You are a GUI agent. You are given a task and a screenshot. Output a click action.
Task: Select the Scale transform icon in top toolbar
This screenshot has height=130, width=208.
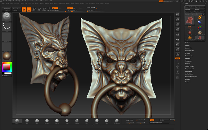click(39, 9)
